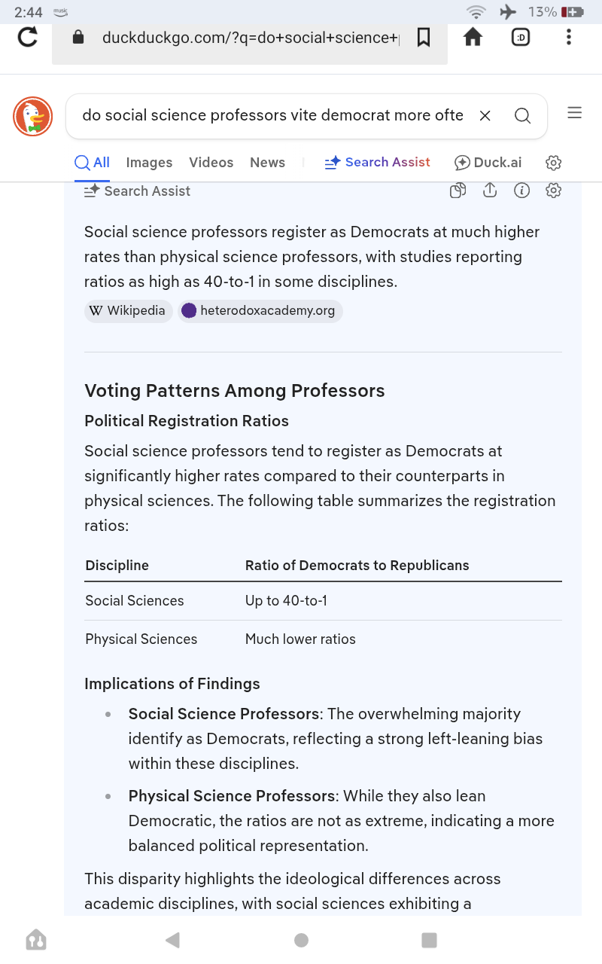Open the tab switcher icon

(x=521, y=37)
